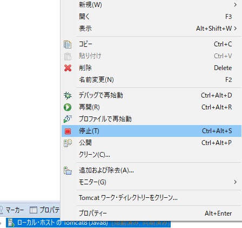242x228 pixels.
Task: Click the Tomcat server icon in list
Action: pyautogui.click(x=11, y=223)
